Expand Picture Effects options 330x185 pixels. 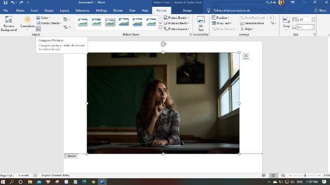pos(176,23)
